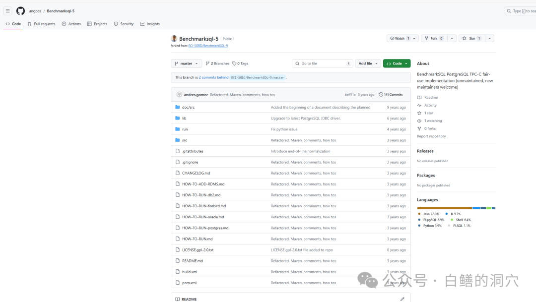This screenshot has width=536, height=302.
Task: Open README.md file in the list
Action: tap(192, 261)
